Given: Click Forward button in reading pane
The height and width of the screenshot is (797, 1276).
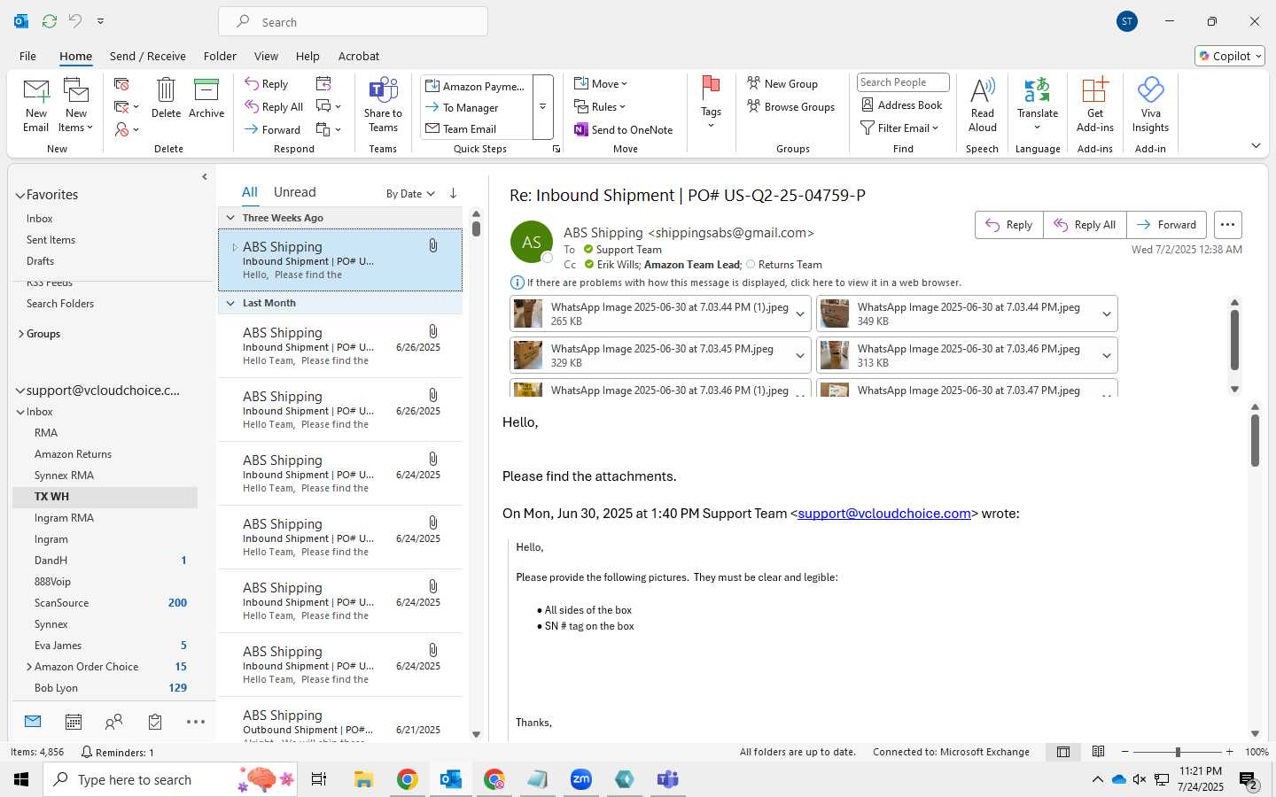Looking at the screenshot, I should coord(1166,225).
